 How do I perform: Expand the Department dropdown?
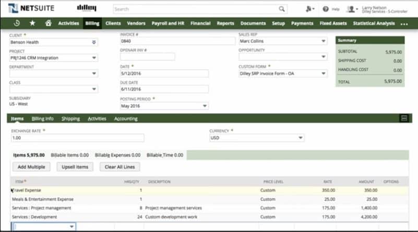click(x=94, y=74)
